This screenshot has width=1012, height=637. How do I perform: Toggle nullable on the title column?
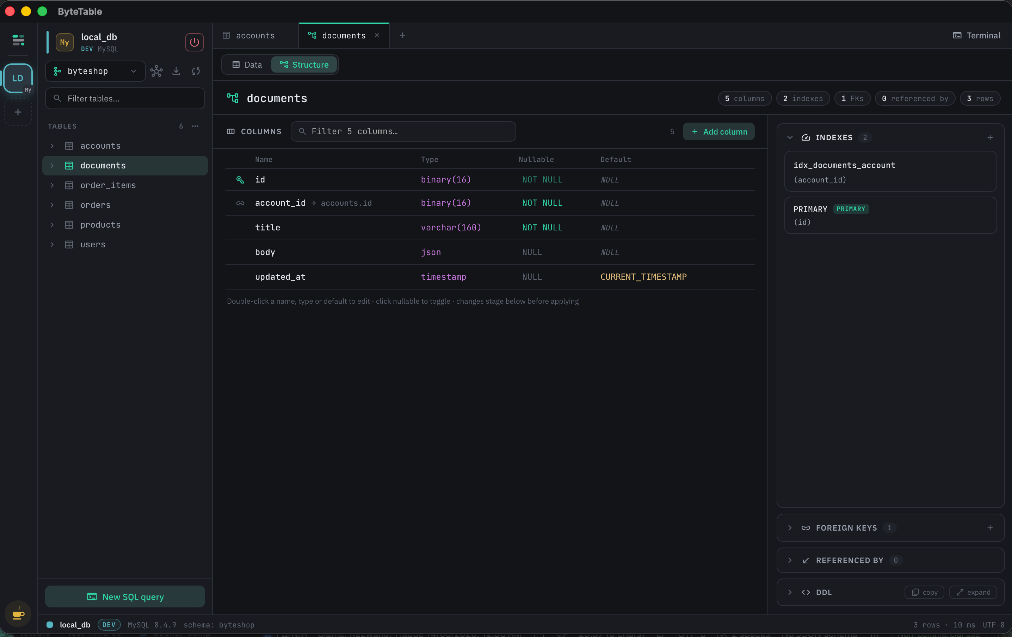(542, 227)
